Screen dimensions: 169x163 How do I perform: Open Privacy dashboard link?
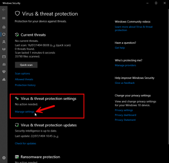(125, 115)
